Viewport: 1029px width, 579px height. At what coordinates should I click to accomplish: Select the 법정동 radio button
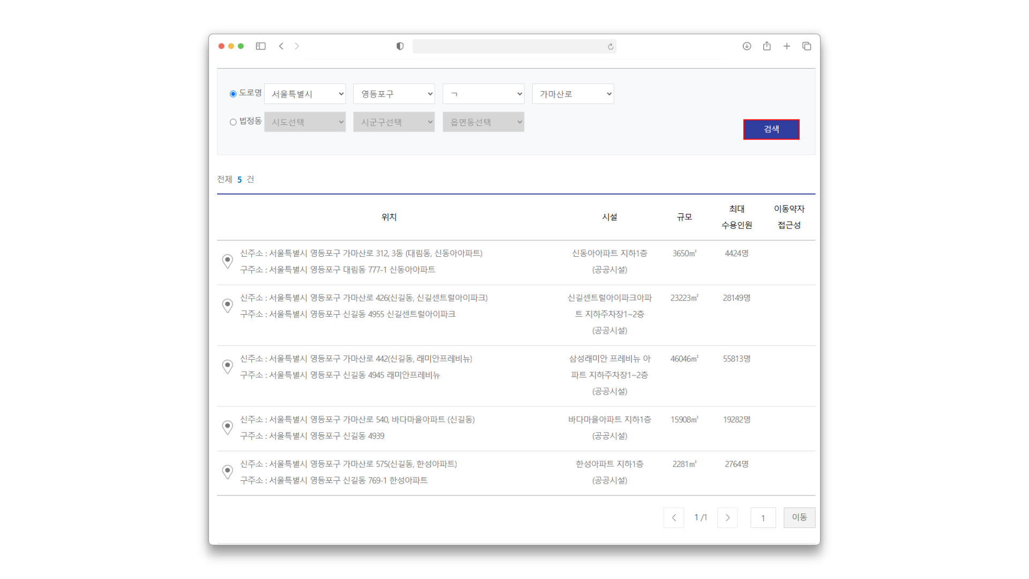(233, 122)
